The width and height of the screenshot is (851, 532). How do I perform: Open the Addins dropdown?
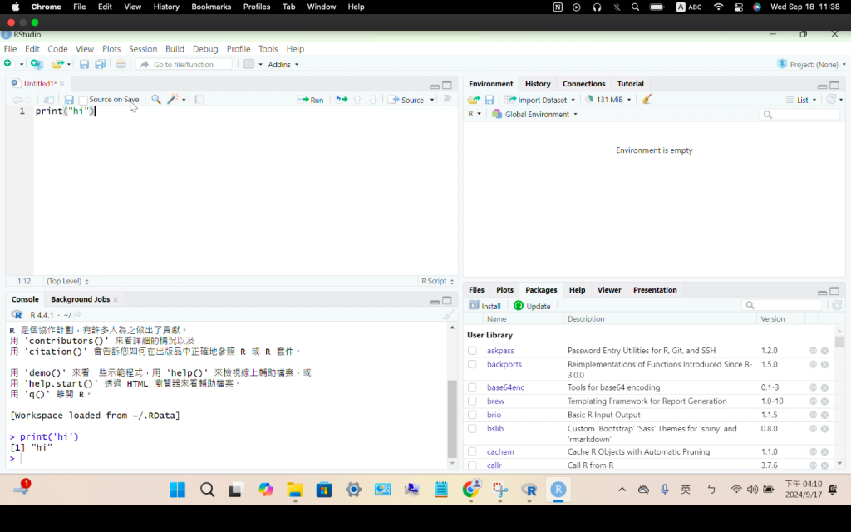(283, 64)
